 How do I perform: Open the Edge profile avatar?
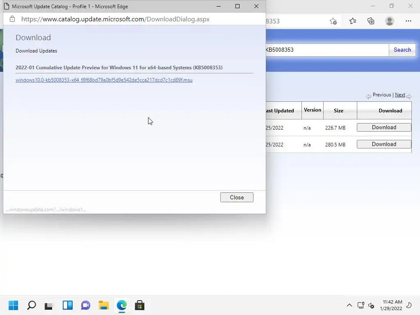point(390,21)
